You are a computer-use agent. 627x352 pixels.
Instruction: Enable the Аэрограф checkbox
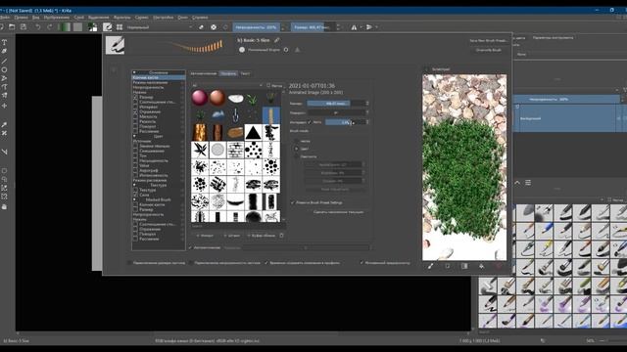(135, 170)
